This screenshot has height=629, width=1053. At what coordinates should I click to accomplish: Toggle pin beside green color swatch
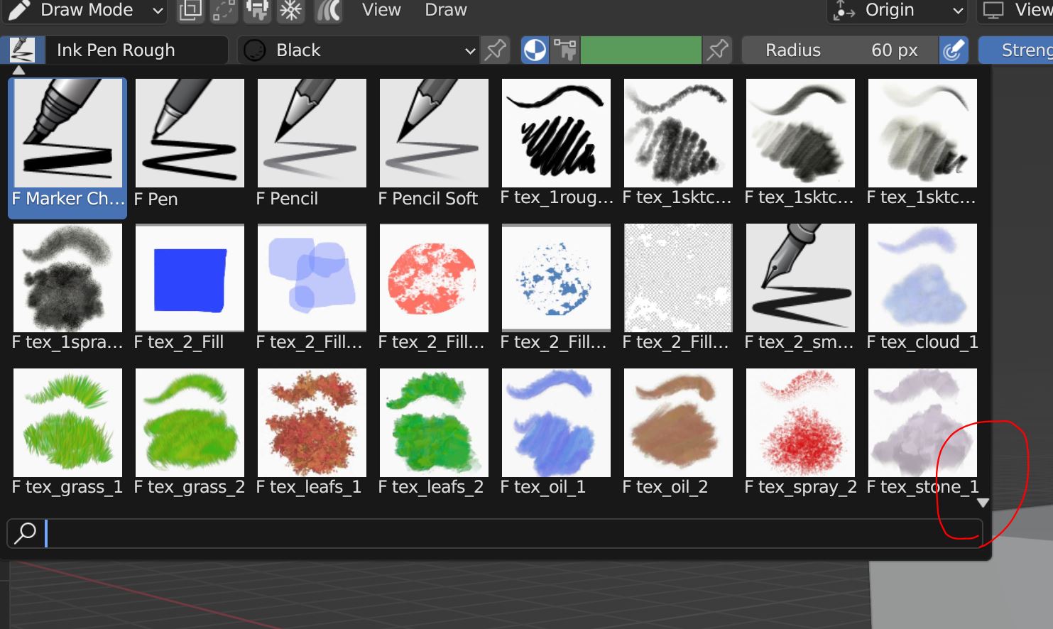click(717, 50)
